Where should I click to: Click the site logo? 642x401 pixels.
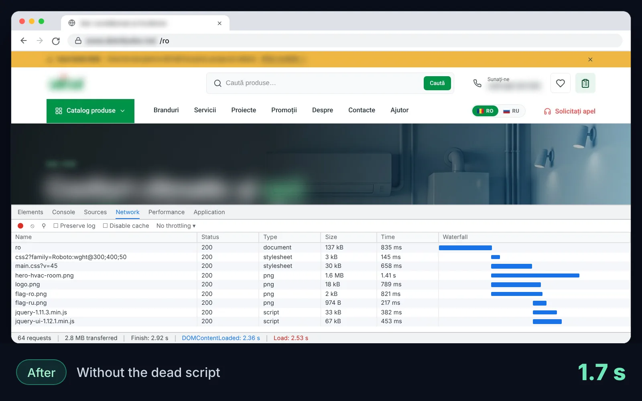pyautogui.click(x=66, y=83)
